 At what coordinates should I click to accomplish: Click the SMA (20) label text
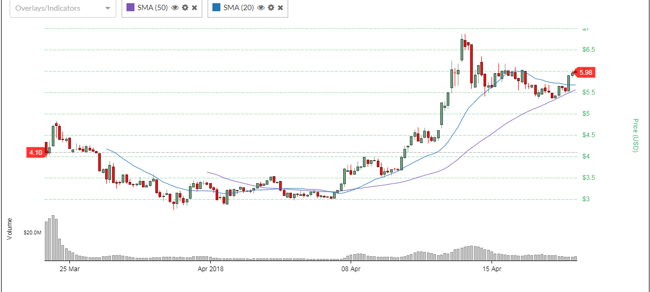tap(239, 8)
